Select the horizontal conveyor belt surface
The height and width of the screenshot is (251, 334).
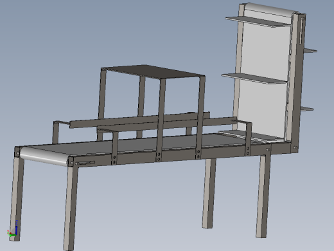click(x=137, y=144)
